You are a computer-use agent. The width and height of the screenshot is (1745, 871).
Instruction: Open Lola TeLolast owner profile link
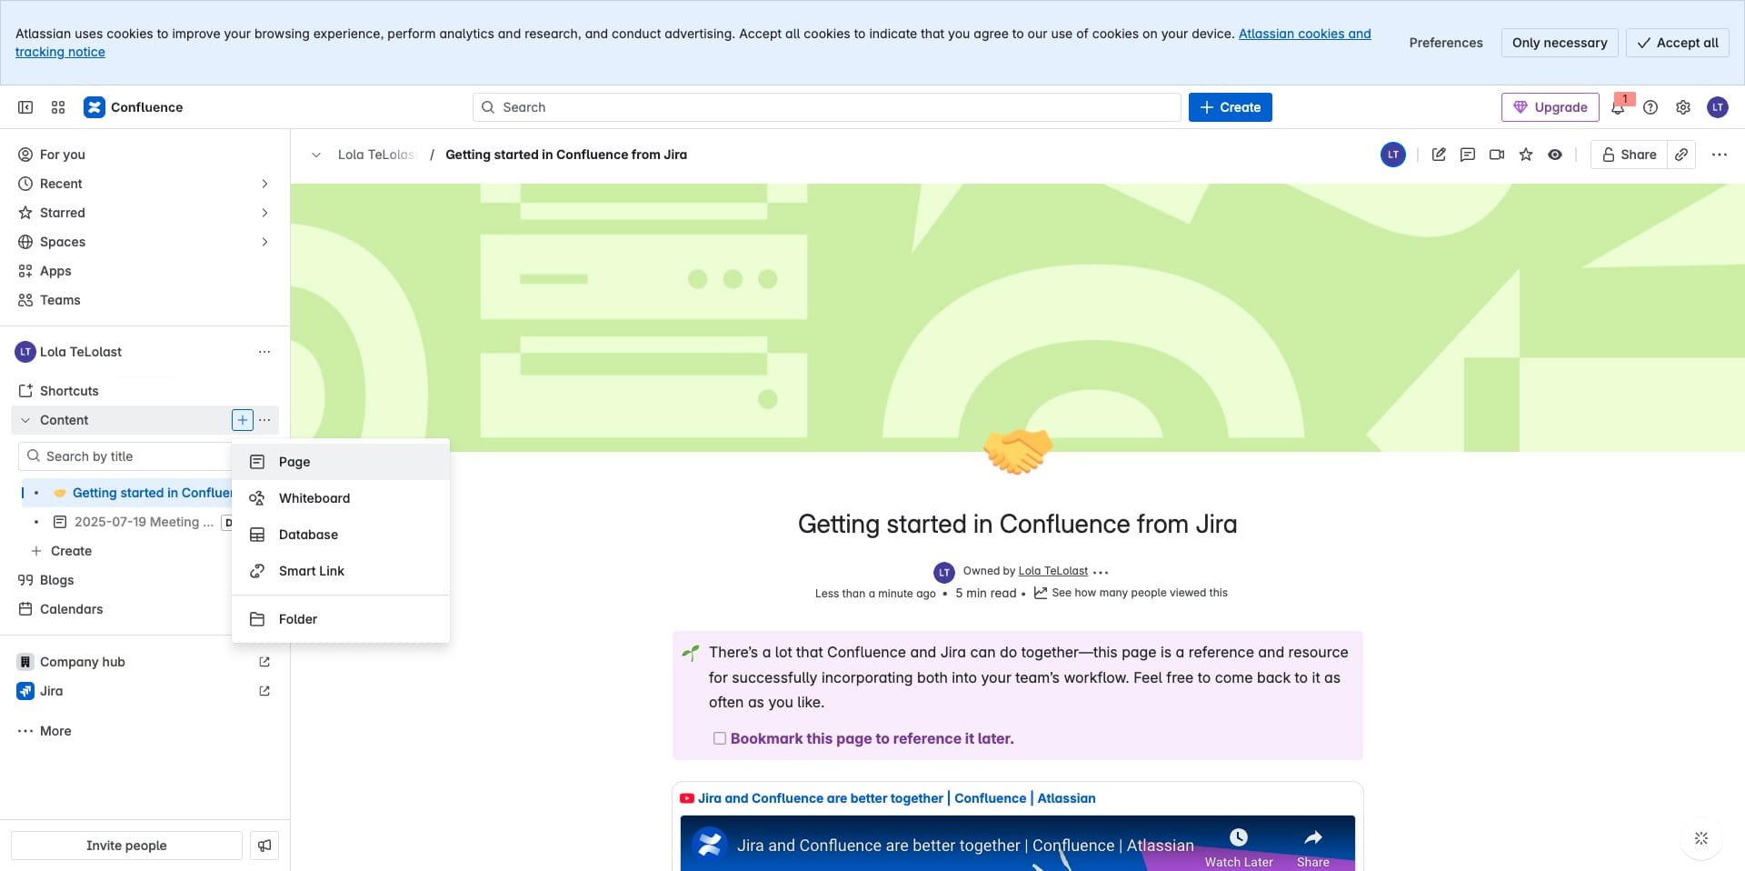coord(1052,571)
